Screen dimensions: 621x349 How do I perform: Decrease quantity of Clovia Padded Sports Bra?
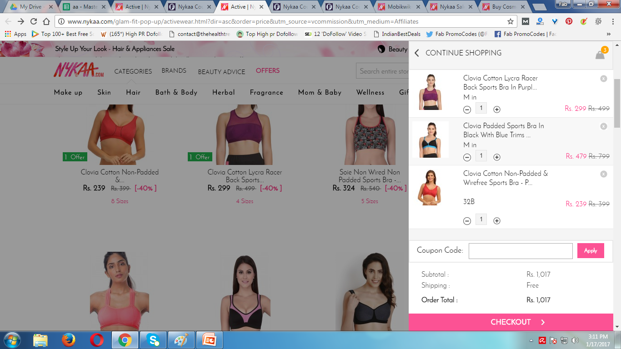pos(467,157)
